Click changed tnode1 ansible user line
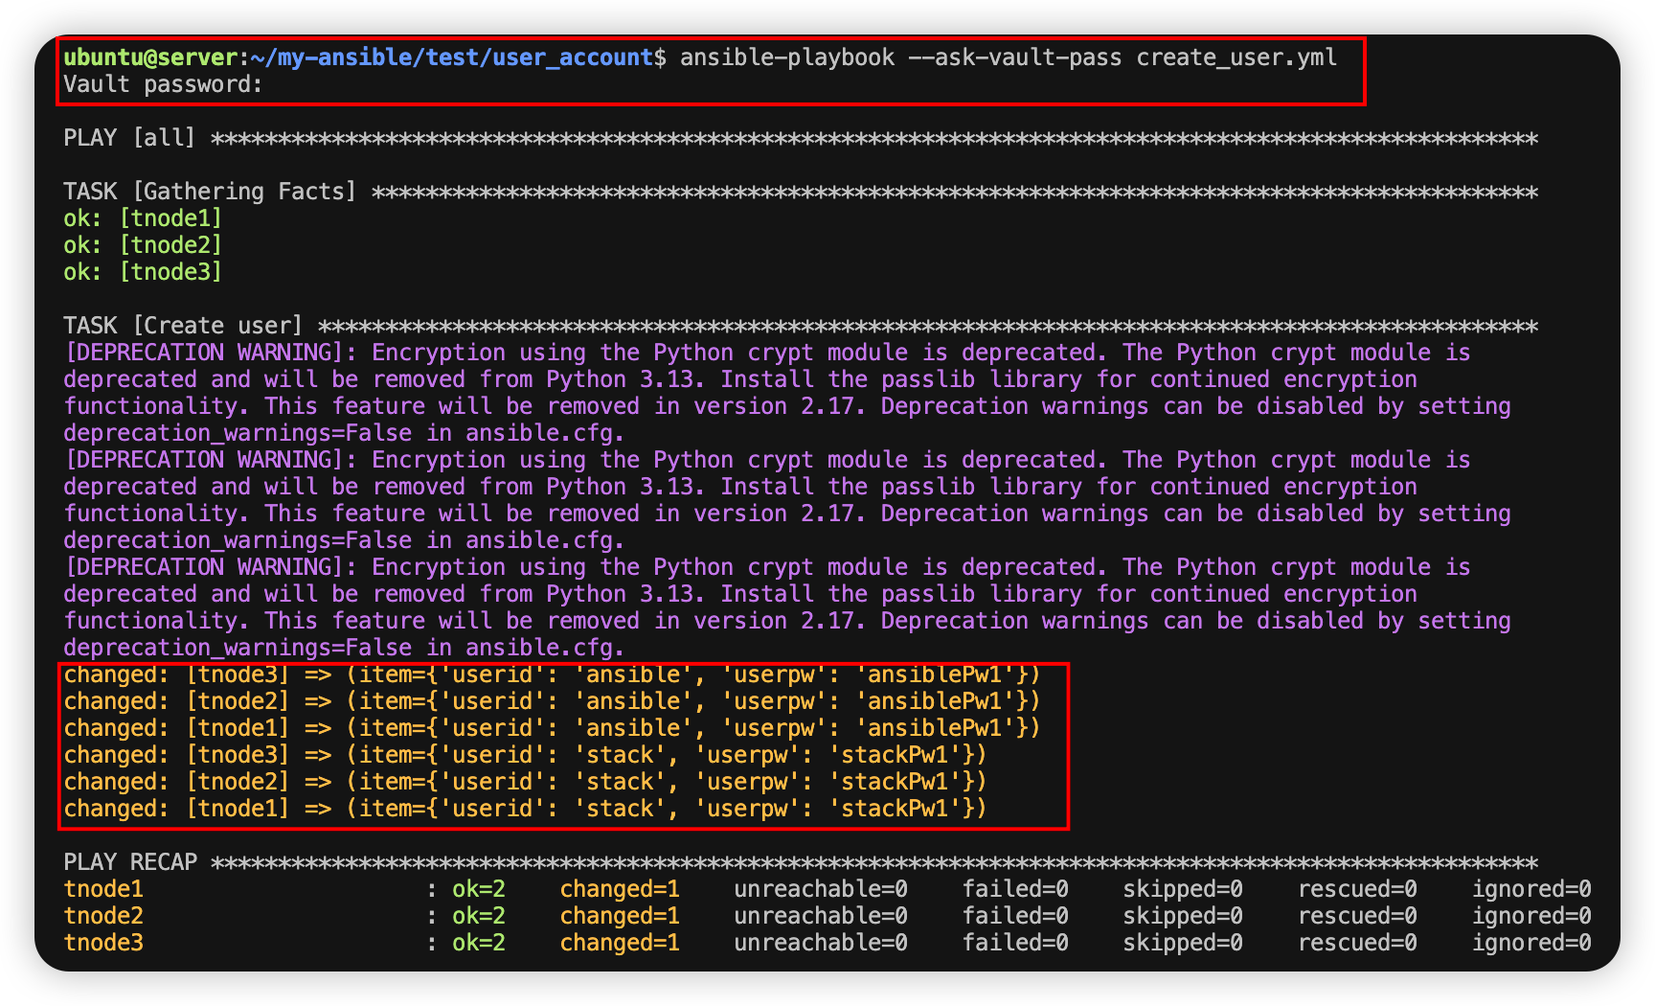Image resolution: width=1655 pixels, height=1006 pixels. pyautogui.click(x=552, y=728)
